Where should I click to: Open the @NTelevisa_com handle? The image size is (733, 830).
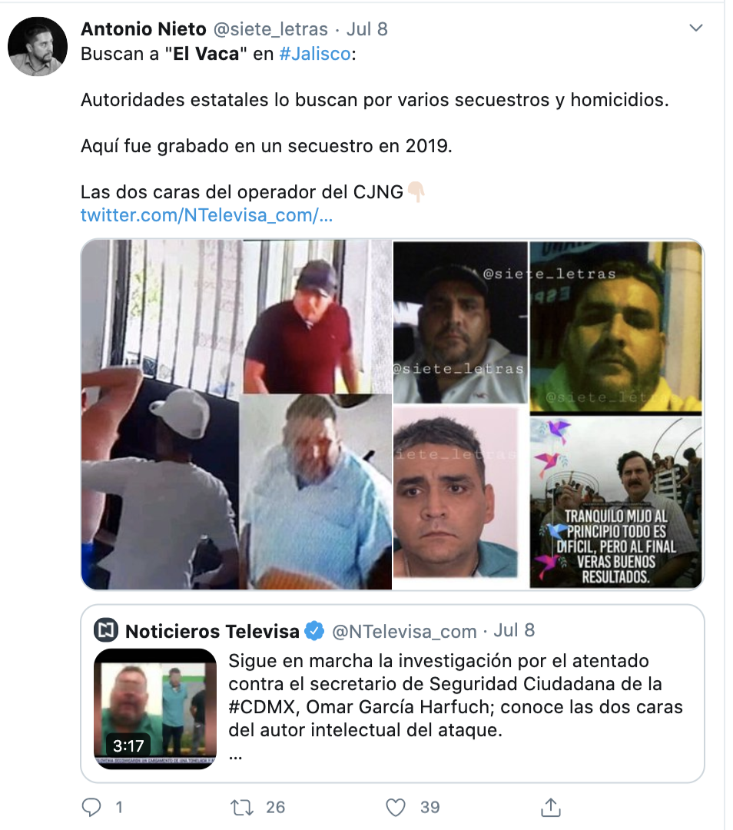404,631
